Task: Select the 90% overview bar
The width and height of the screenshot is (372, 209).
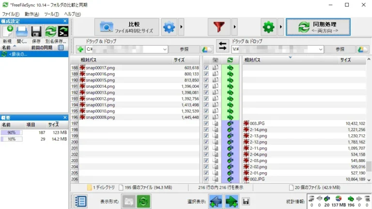Action: pyautogui.click(x=12, y=132)
